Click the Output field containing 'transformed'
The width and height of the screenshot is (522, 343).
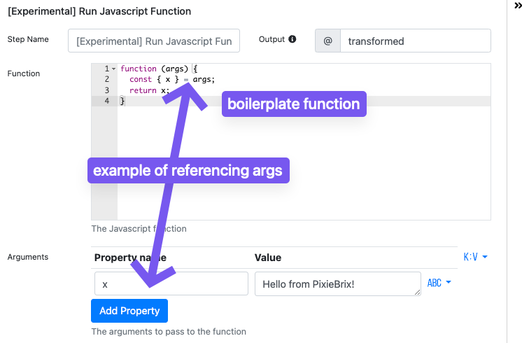point(414,41)
